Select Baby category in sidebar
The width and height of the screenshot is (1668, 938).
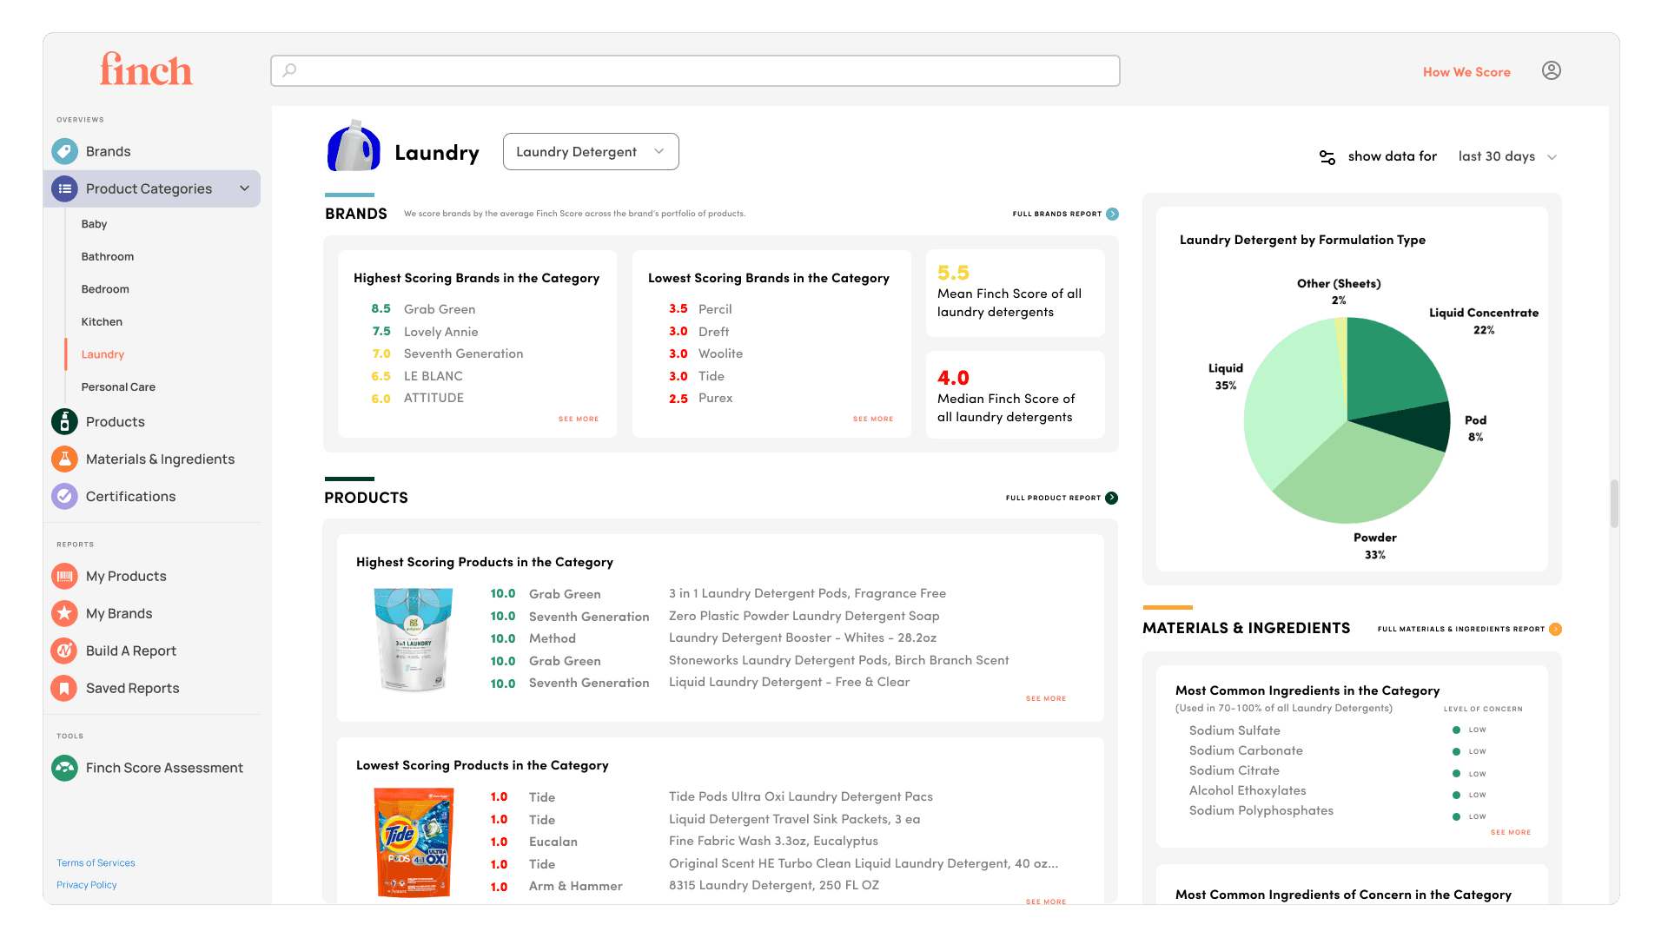pyautogui.click(x=94, y=224)
